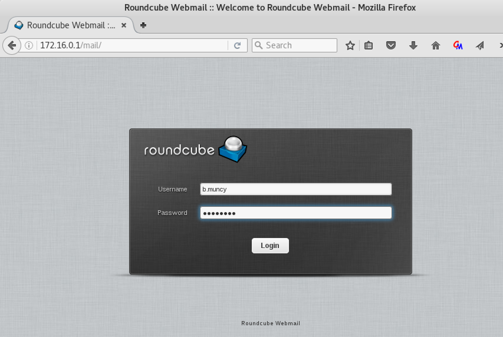
Task: Click the Password label
Action: click(172, 213)
